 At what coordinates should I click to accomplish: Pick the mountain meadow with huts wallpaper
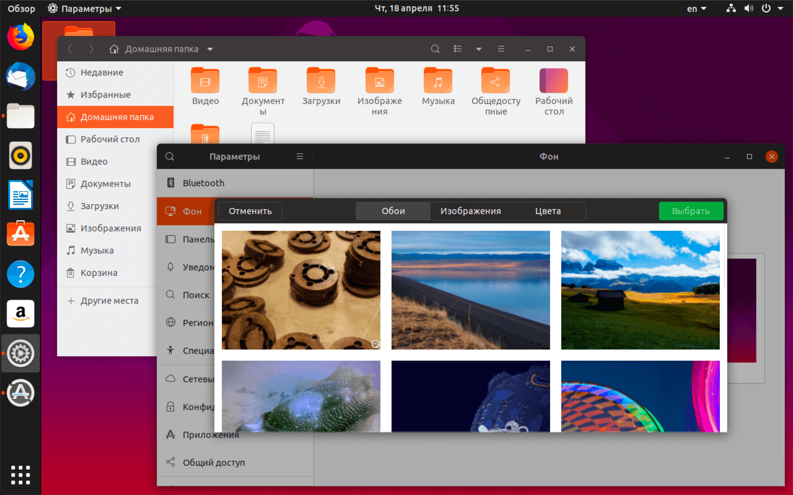641,290
